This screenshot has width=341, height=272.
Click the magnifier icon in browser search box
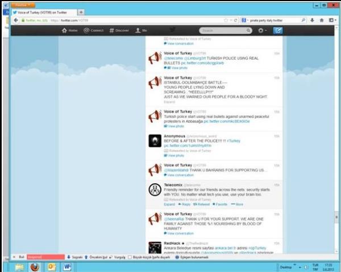tap(303, 20)
